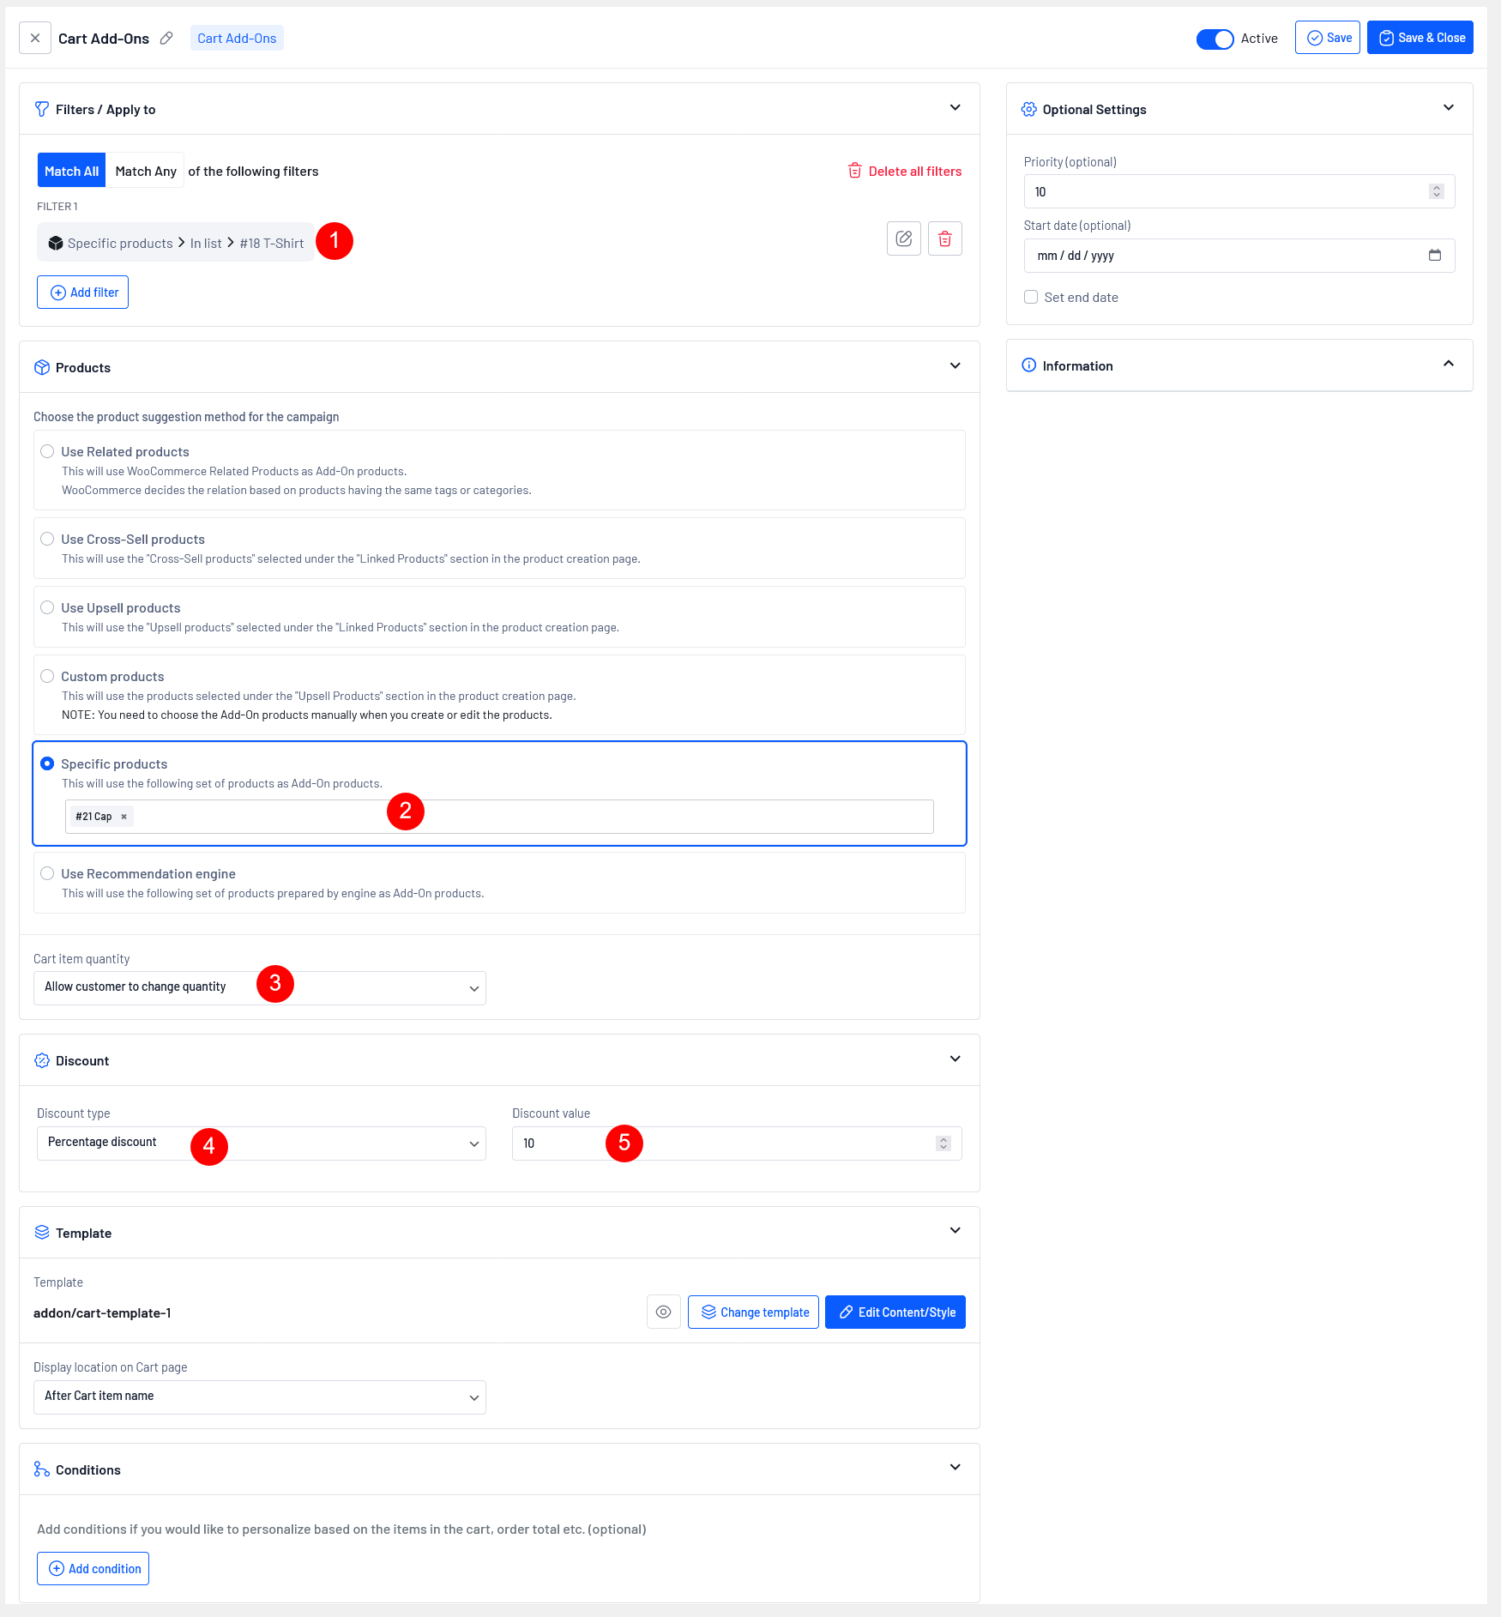Screen dimensions: 1501x1617
Task: Switch to Match Any filter mode
Action: [x=146, y=171]
